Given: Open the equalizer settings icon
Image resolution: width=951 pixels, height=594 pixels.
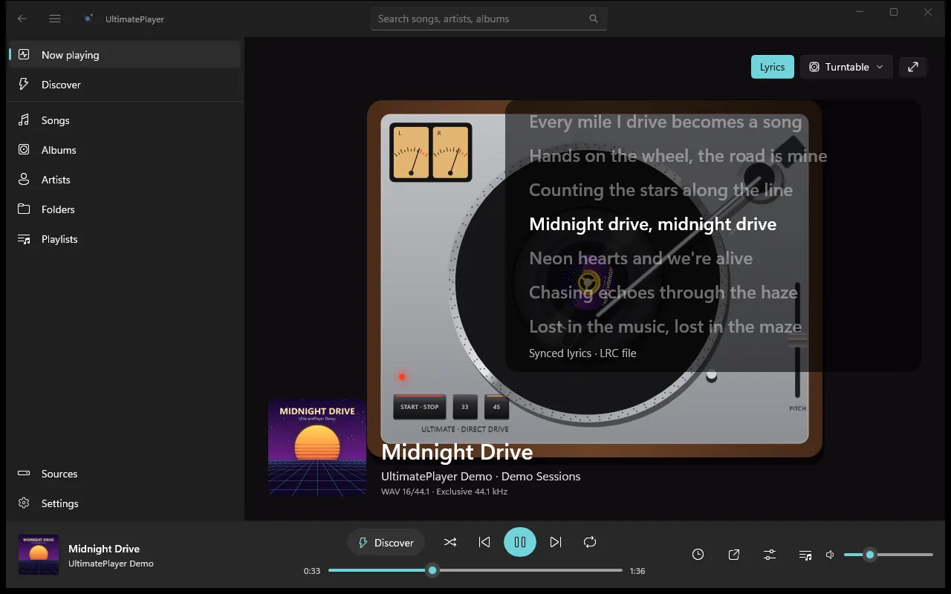Looking at the screenshot, I should point(770,555).
